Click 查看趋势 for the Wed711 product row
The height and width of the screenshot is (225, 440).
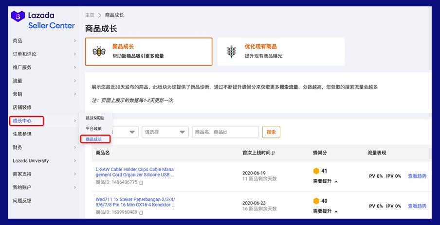[x=417, y=206]
